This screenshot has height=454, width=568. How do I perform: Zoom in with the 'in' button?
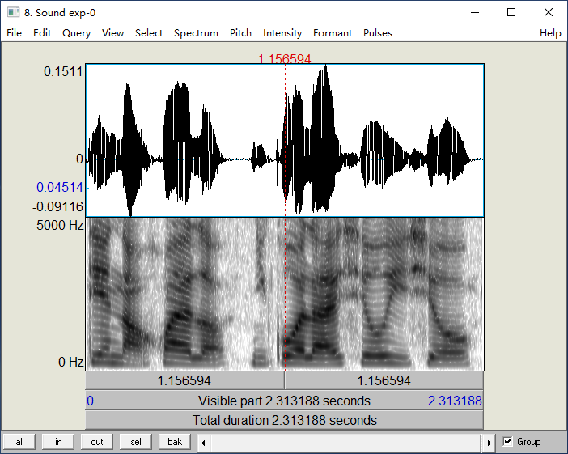click(58, 442)
